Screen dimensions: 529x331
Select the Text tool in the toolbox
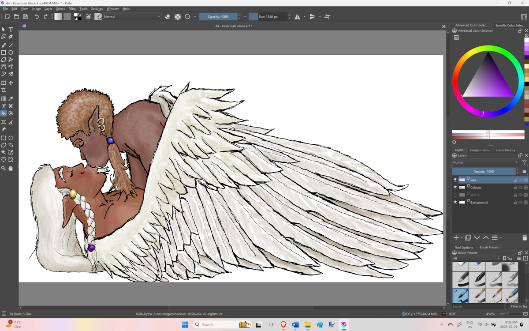pyautogui.click(x=11, y=30)
